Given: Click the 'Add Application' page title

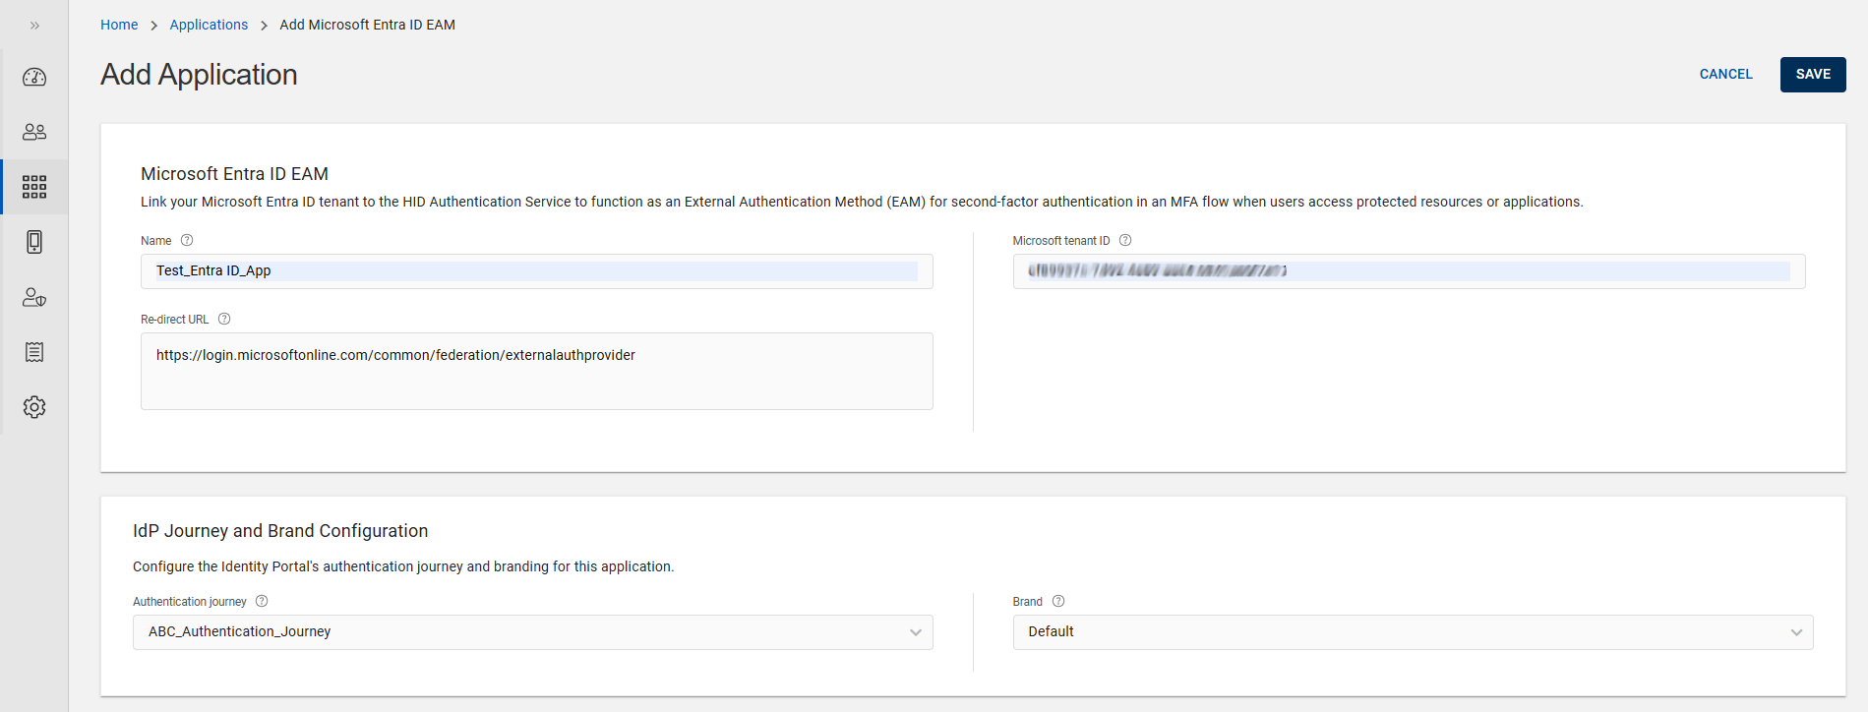Looking at the screenshot, I should (x=199, y=75).
